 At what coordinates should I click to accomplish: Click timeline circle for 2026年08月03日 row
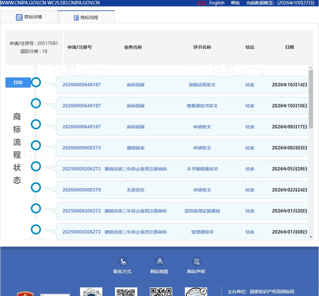tap(36, 145)
